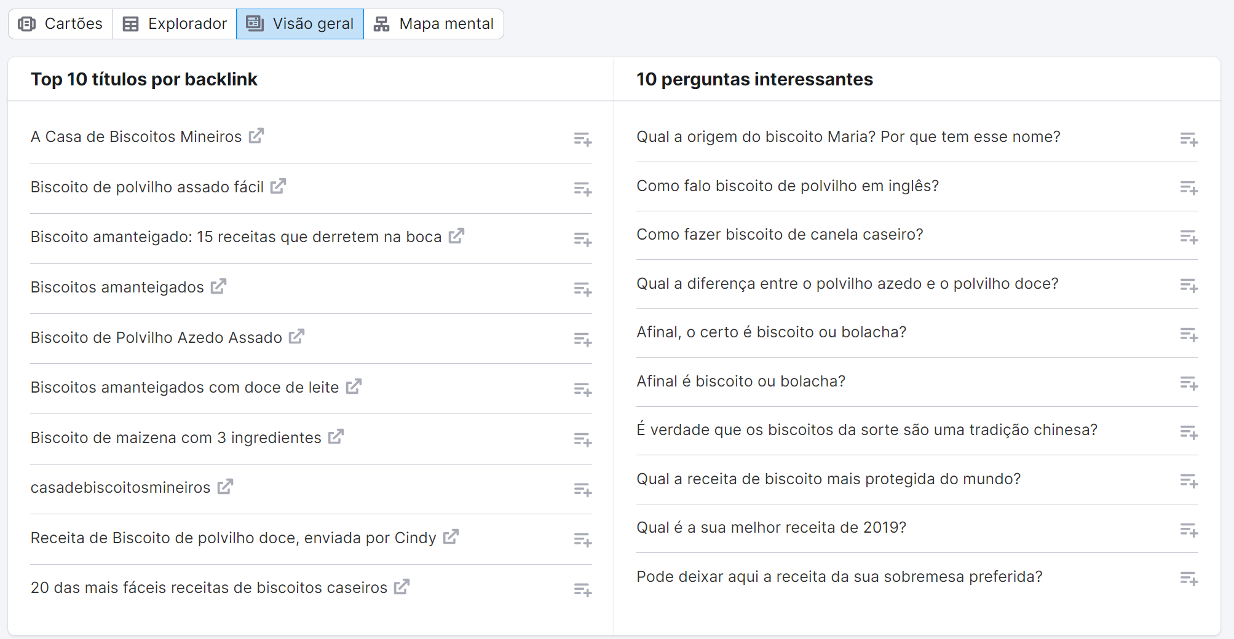Click Biscoitos amanteigados com doce de leite title
The height and width of the screenshot is (639, 1234).
[184, 388]
